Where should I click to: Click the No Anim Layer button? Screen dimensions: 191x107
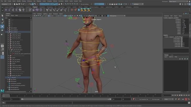tap(156, 99)
